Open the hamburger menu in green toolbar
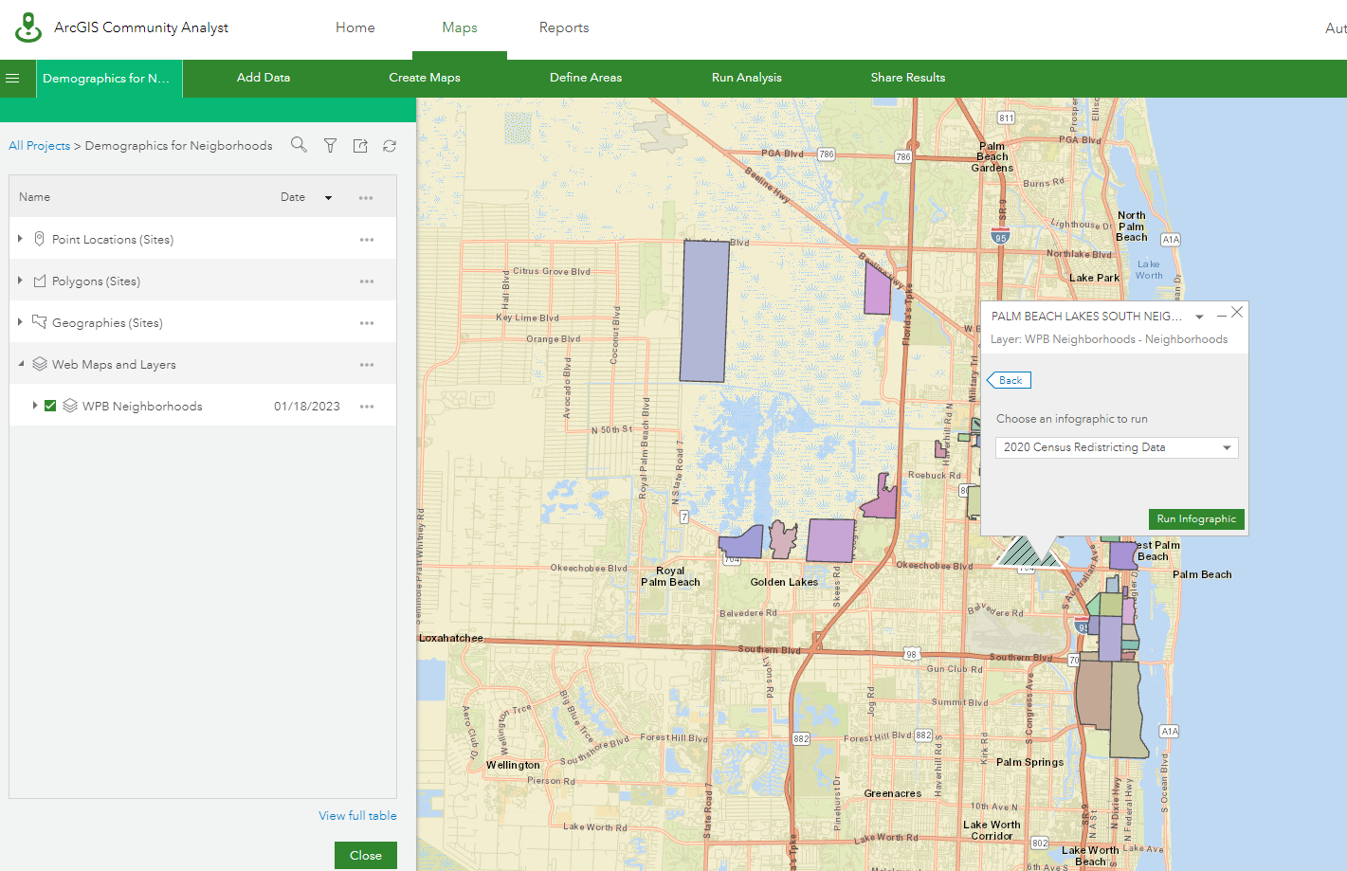Viewport: 1347px width, 871px height. pos(13,79)
